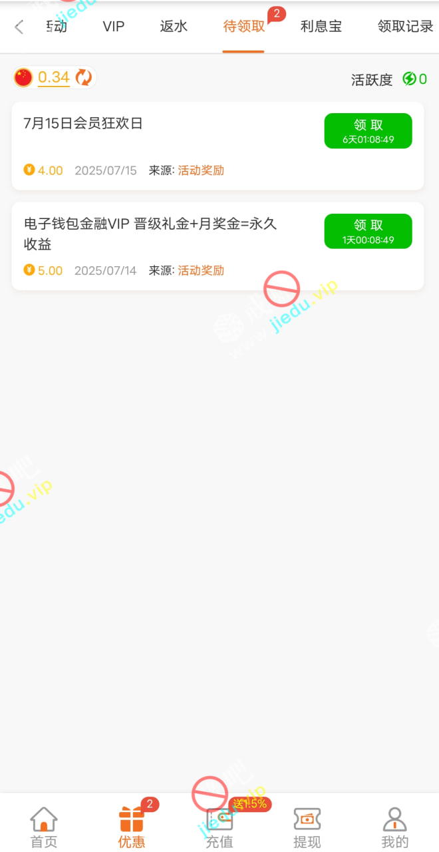The width and height of the screenshot is (439, 852).
Task: Claim the 7月15日会员狂欢日 reward
Action: 368,130
